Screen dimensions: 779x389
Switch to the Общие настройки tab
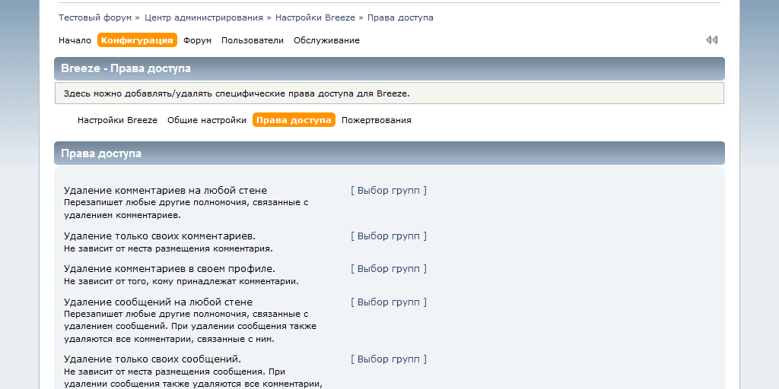pos(207,120)
